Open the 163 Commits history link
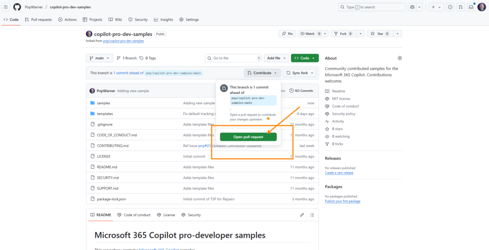The height and width of the screenshot is (250, 489). coord(301,91)
